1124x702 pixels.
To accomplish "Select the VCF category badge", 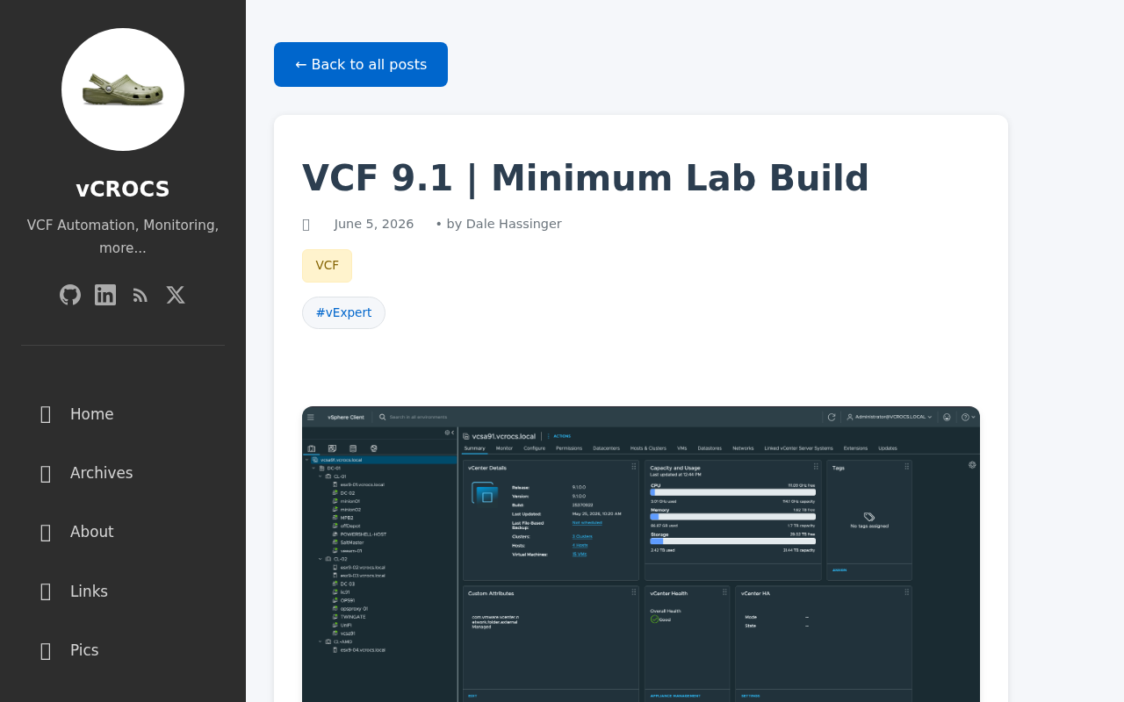I will (327, 266).
